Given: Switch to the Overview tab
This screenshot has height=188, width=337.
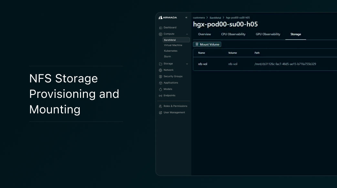Looking at the screenshot, I should point(204,34).
